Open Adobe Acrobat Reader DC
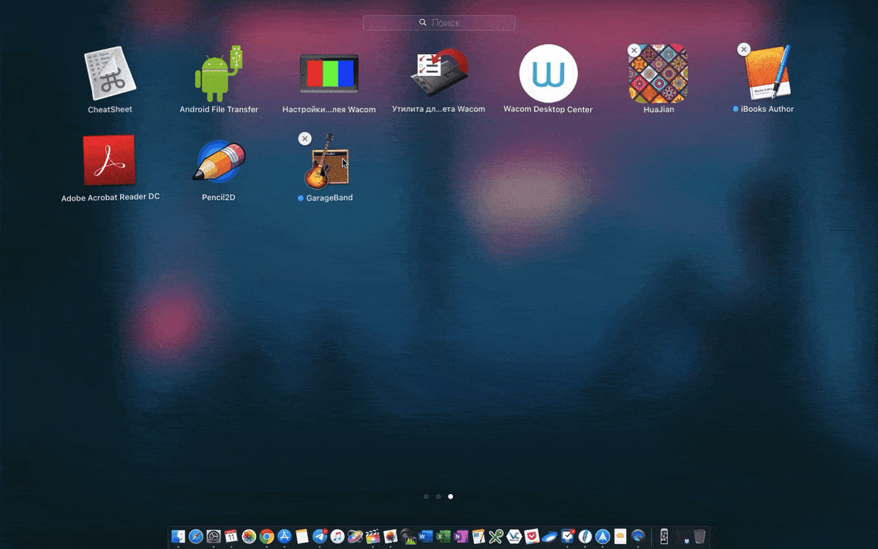This screenshot has height=549, width=878. (110, 160)
